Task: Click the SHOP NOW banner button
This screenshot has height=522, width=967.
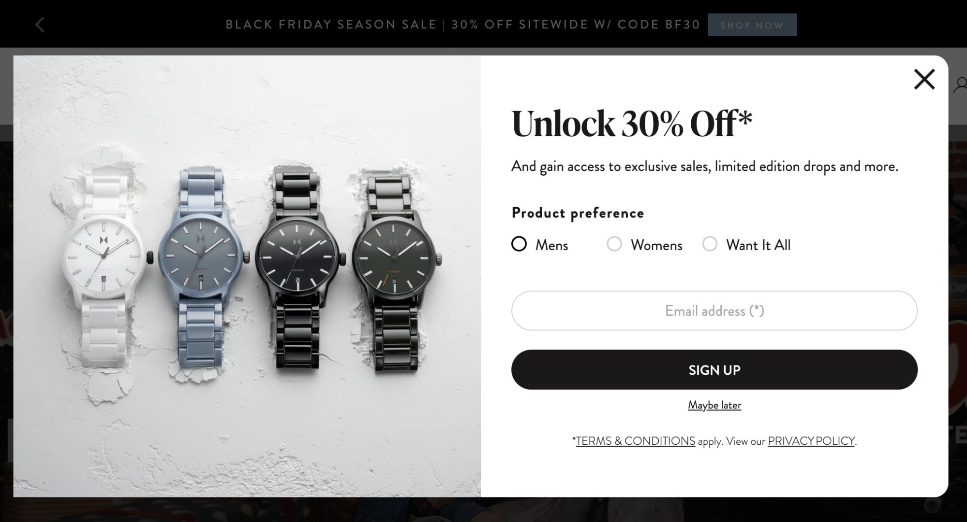Action: [752, 24]
